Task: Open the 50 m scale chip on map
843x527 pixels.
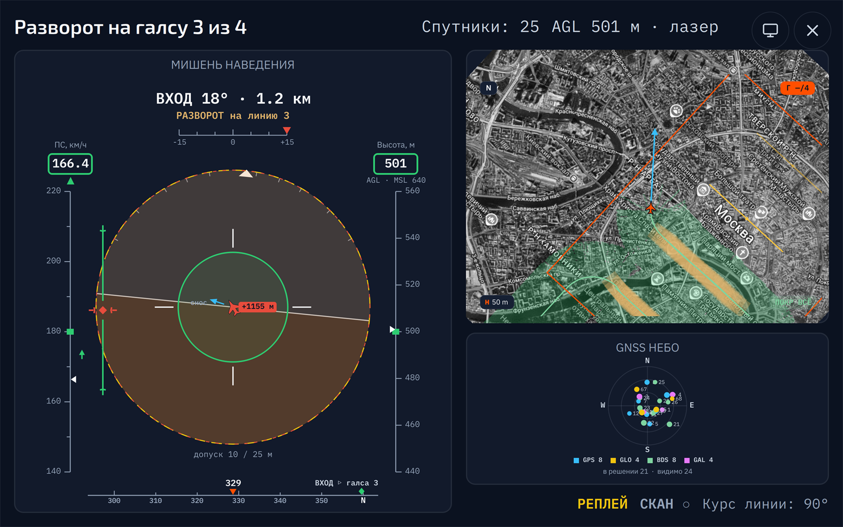Action: pos(496,302)
